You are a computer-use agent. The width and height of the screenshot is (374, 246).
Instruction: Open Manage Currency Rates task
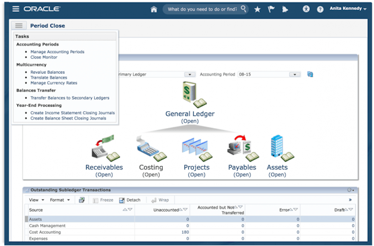tap(54, 83)
